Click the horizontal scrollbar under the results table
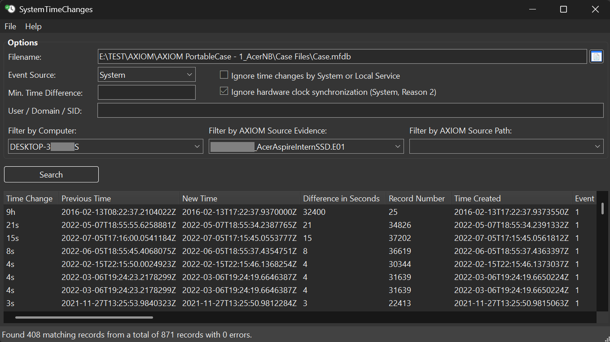 click(84, 317)
